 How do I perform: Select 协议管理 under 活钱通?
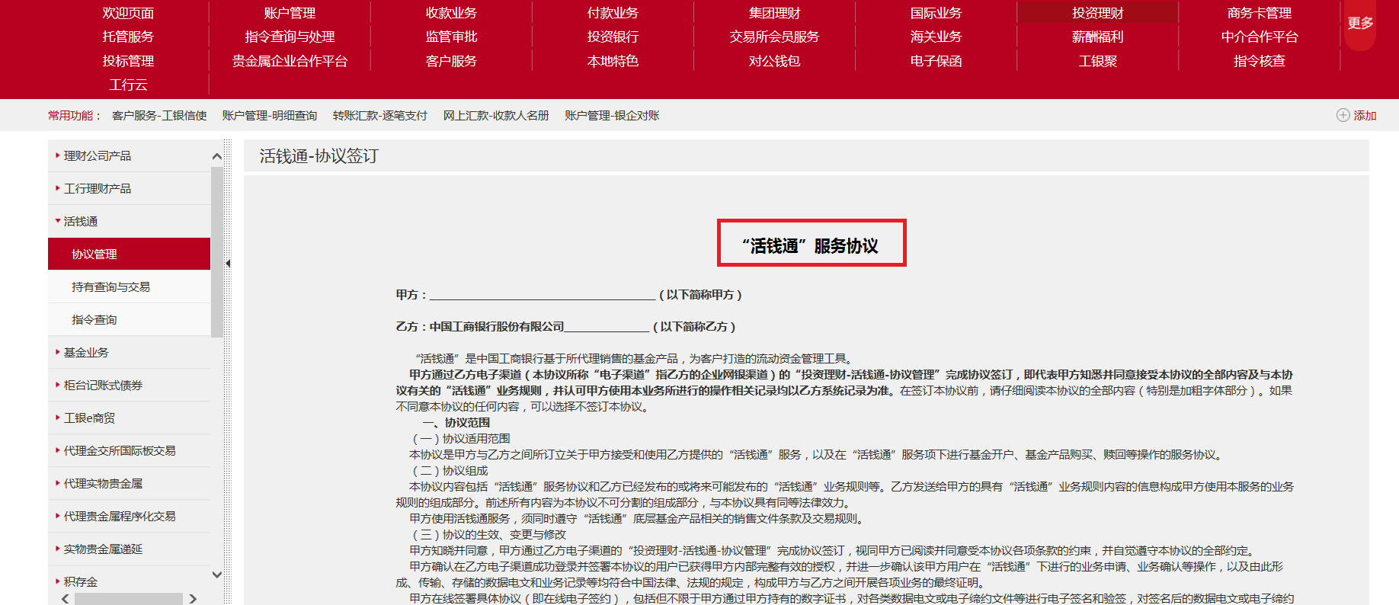129,254
